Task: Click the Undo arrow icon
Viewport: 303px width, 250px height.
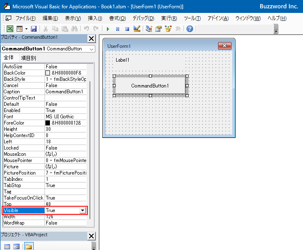Action: (87, 29)
